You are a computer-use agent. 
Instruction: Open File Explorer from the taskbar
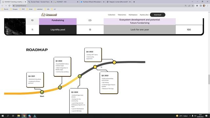pyautogui.click(x=19, y=116)
